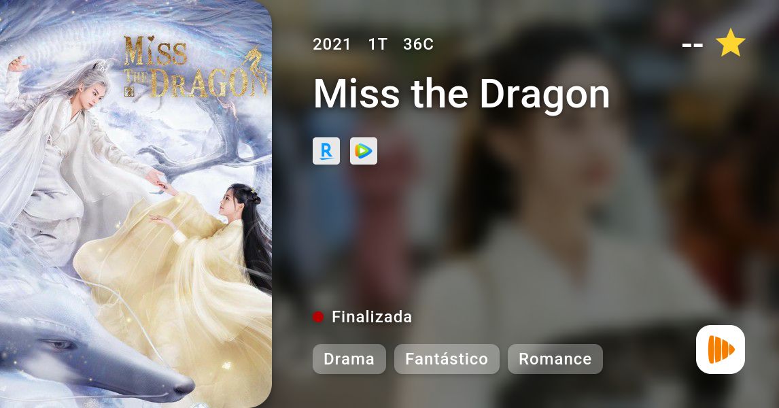The height and width of the screenshot is (408, 779).
Task: Click the 36C episode count label
Action: 418,44
